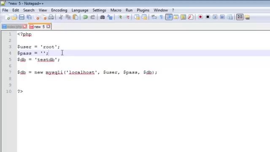Image resolution: width=270 pixels, height=152 pixels.
Task: Open the Macro menu
Action: 116,10
